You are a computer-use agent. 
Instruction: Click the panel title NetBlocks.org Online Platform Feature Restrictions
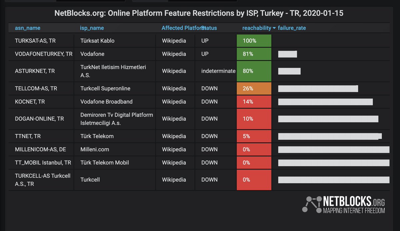199,14
